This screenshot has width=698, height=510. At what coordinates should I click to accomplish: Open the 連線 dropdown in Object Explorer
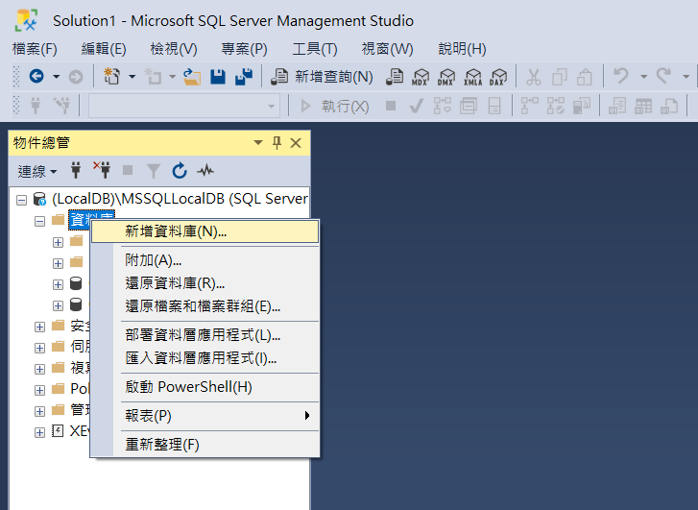[x=37, y=171]
